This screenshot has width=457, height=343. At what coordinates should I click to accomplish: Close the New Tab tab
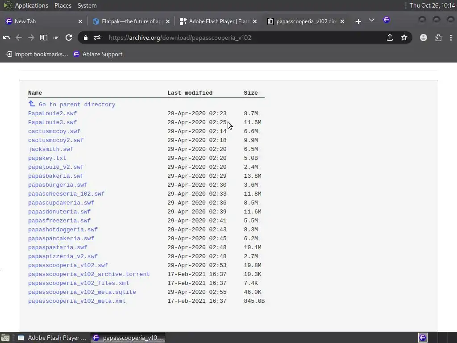tap(80, 21)
